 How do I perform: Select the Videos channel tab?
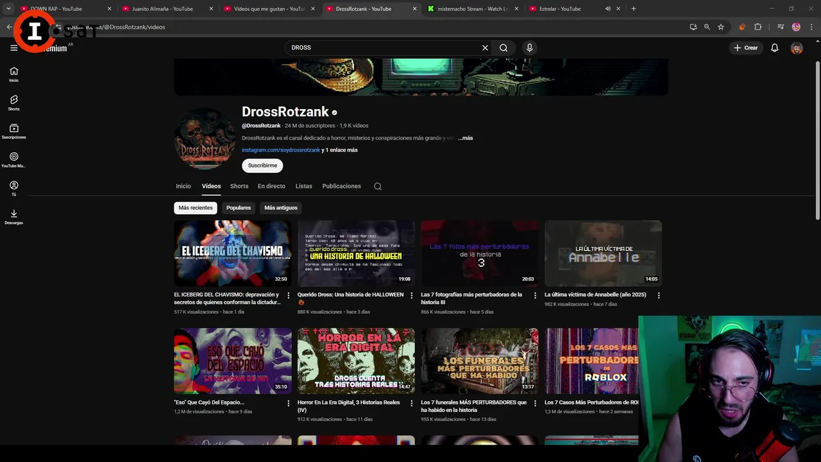[x=211, y=186]
